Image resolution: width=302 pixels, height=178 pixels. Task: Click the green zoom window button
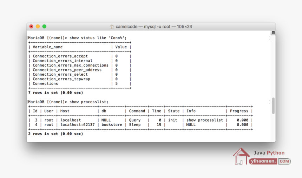(44, 26)
